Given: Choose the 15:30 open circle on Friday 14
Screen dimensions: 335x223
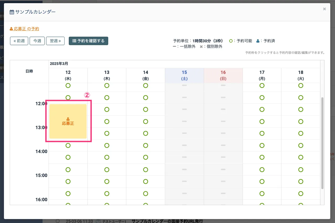Looking at the screenshot, I should (x=145, y=193).
